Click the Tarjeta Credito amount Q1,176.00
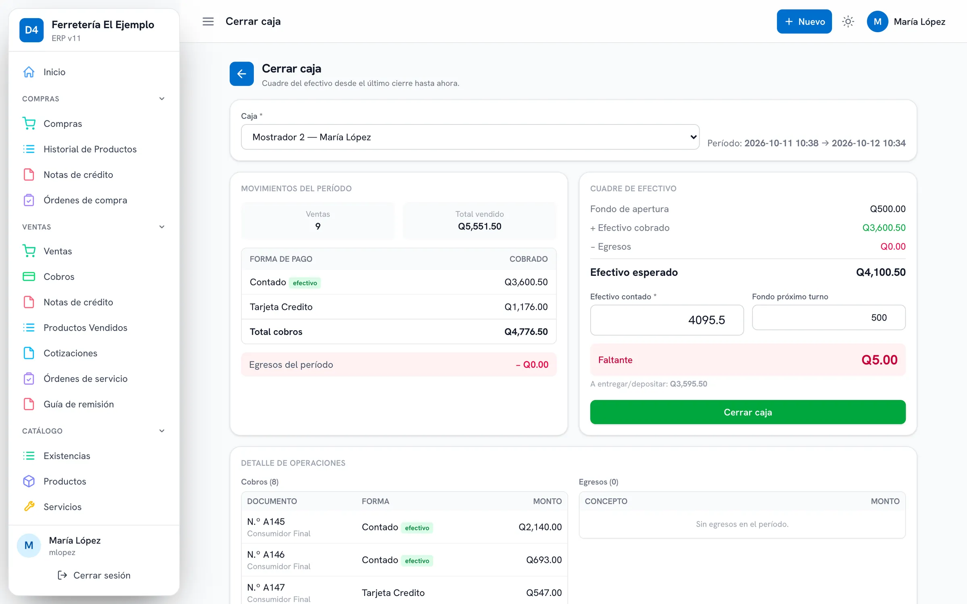967x604 pixels. pyautogui.click(x=526, y=307)
